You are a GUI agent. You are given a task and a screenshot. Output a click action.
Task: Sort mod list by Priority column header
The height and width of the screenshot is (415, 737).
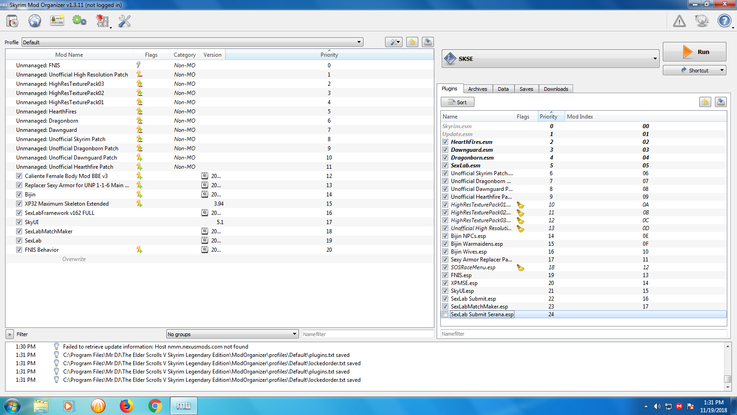tap(329, 54)
